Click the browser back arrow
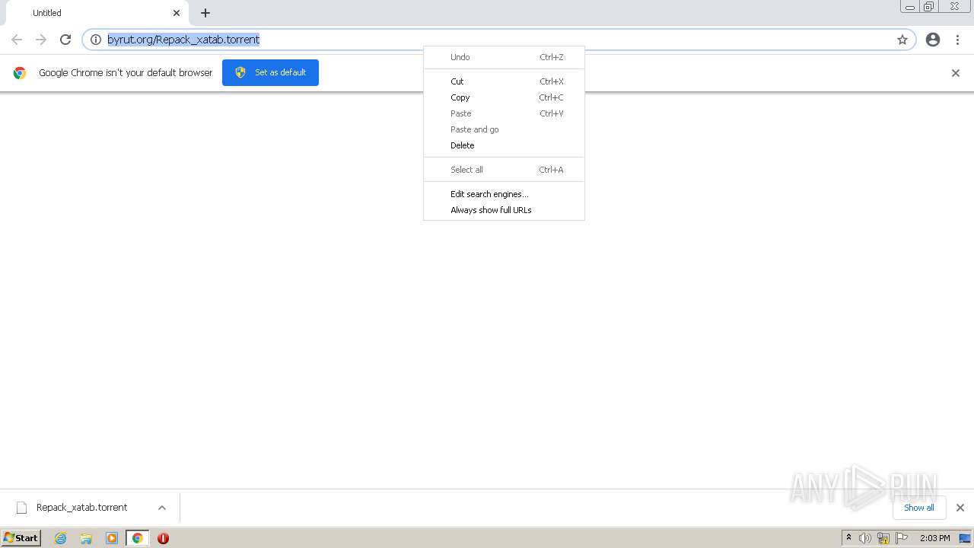 (17, 40)
